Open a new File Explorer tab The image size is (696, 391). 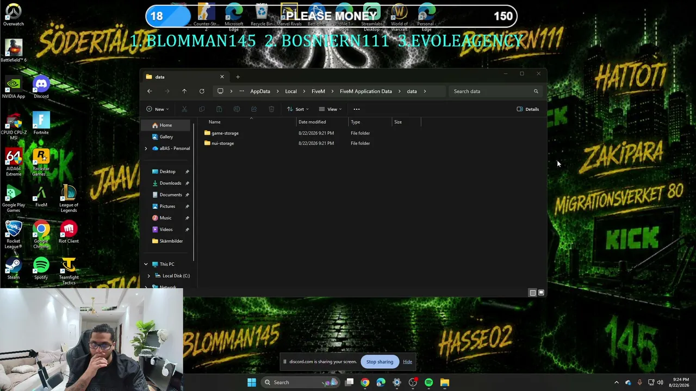pyautogui.click(x=238, y=77)
